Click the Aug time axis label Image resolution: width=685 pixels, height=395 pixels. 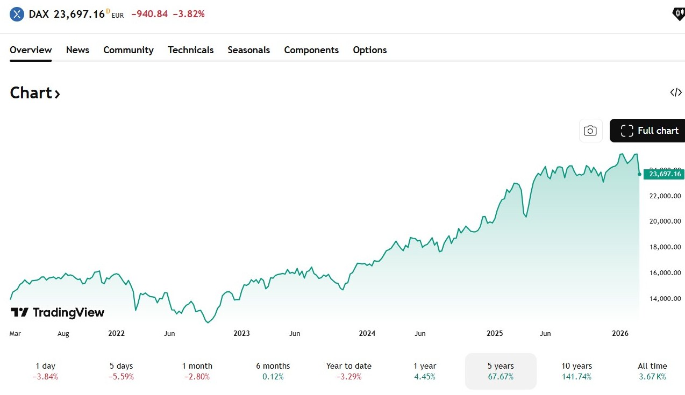click(x=63, y=334)
